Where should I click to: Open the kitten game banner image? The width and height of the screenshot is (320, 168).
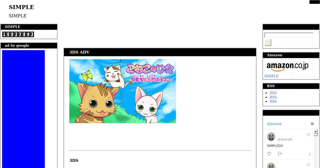(x=123, y=91)
